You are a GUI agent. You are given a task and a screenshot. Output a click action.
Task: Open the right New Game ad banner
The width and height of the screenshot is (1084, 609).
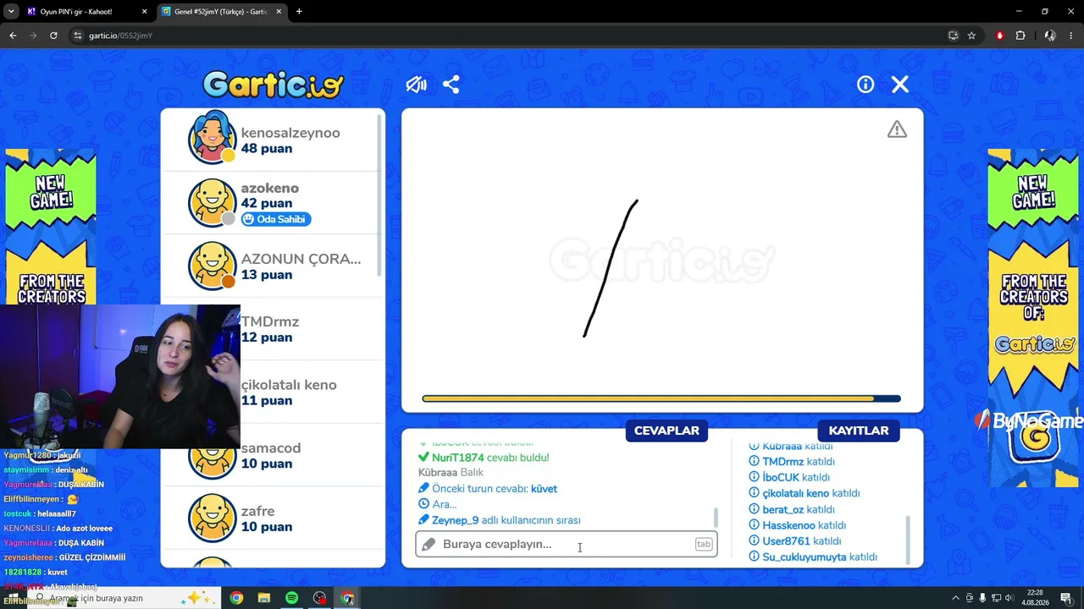pos(1033,317)
